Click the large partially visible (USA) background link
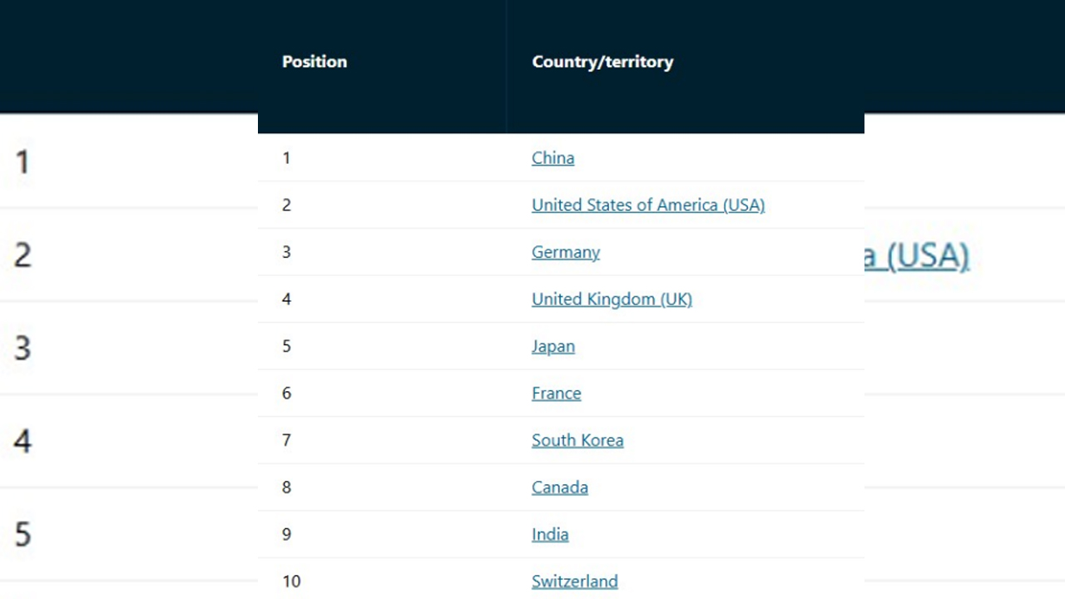1065x599 pixels. 918,255
